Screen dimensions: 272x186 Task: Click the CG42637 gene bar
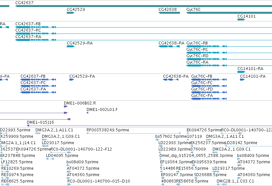click(144, 6)
